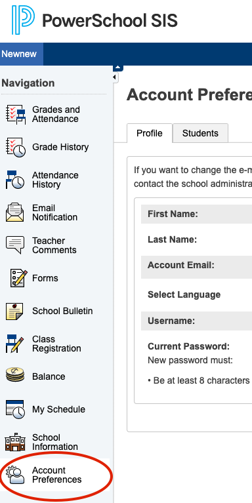This screenshot has width=252, height=503.
Task: Open the Grades and Attendance icon
Action: (x=16, y=114)
